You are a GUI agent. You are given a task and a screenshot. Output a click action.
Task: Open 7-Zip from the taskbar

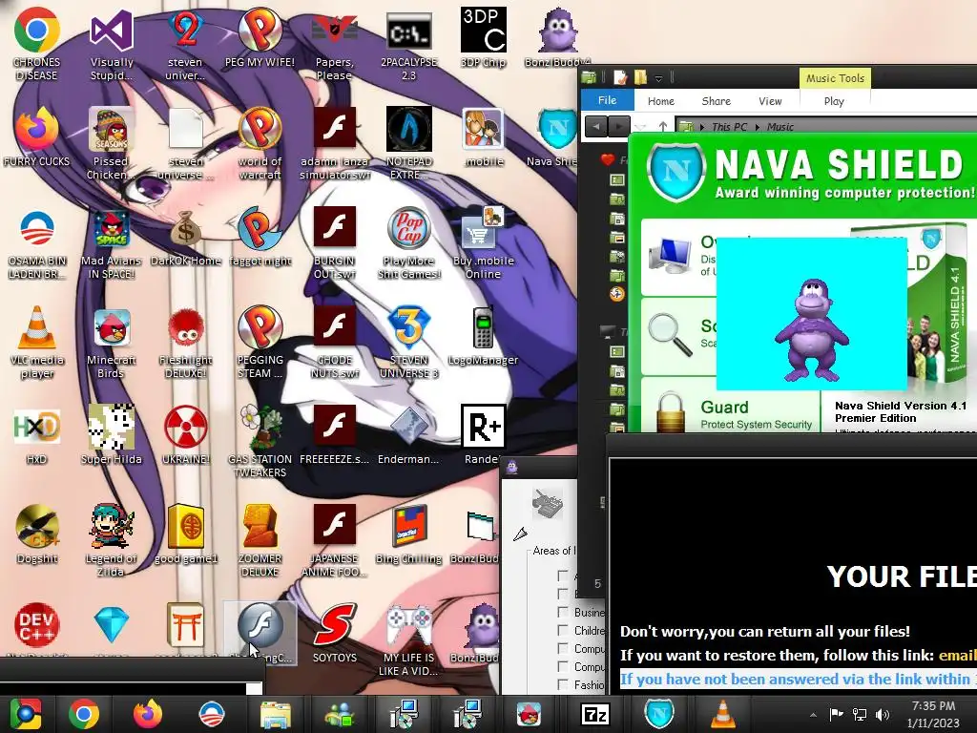[594, 714]
